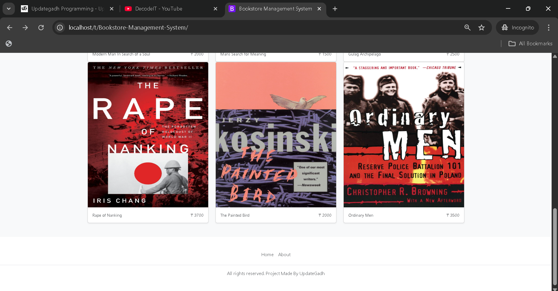Expand the tab search dropdown
The image size is (558, 291).
click(9, 9)
